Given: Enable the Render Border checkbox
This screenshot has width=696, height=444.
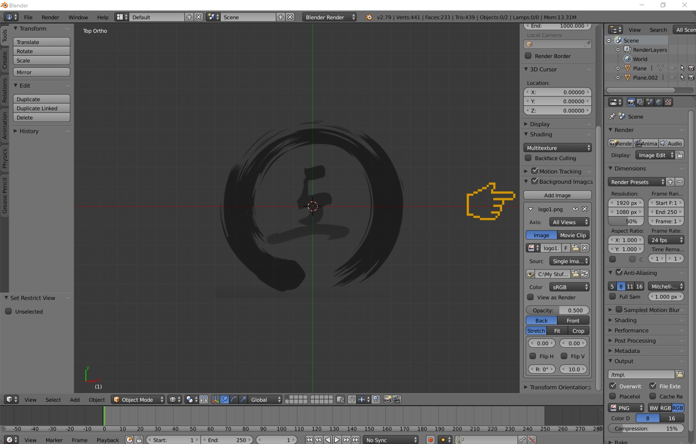Looking at the screenshot, I should (528, 56).
